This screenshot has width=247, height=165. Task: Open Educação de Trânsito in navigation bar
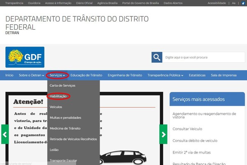(x=86, y=75)
